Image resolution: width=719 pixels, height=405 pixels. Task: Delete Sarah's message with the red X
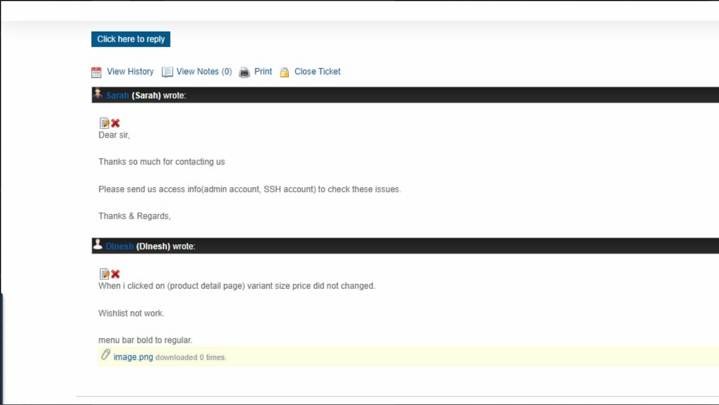click(x=115, y=123)
